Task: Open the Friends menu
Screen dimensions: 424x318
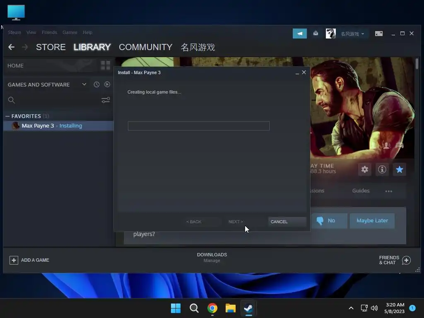Action: 49,32
